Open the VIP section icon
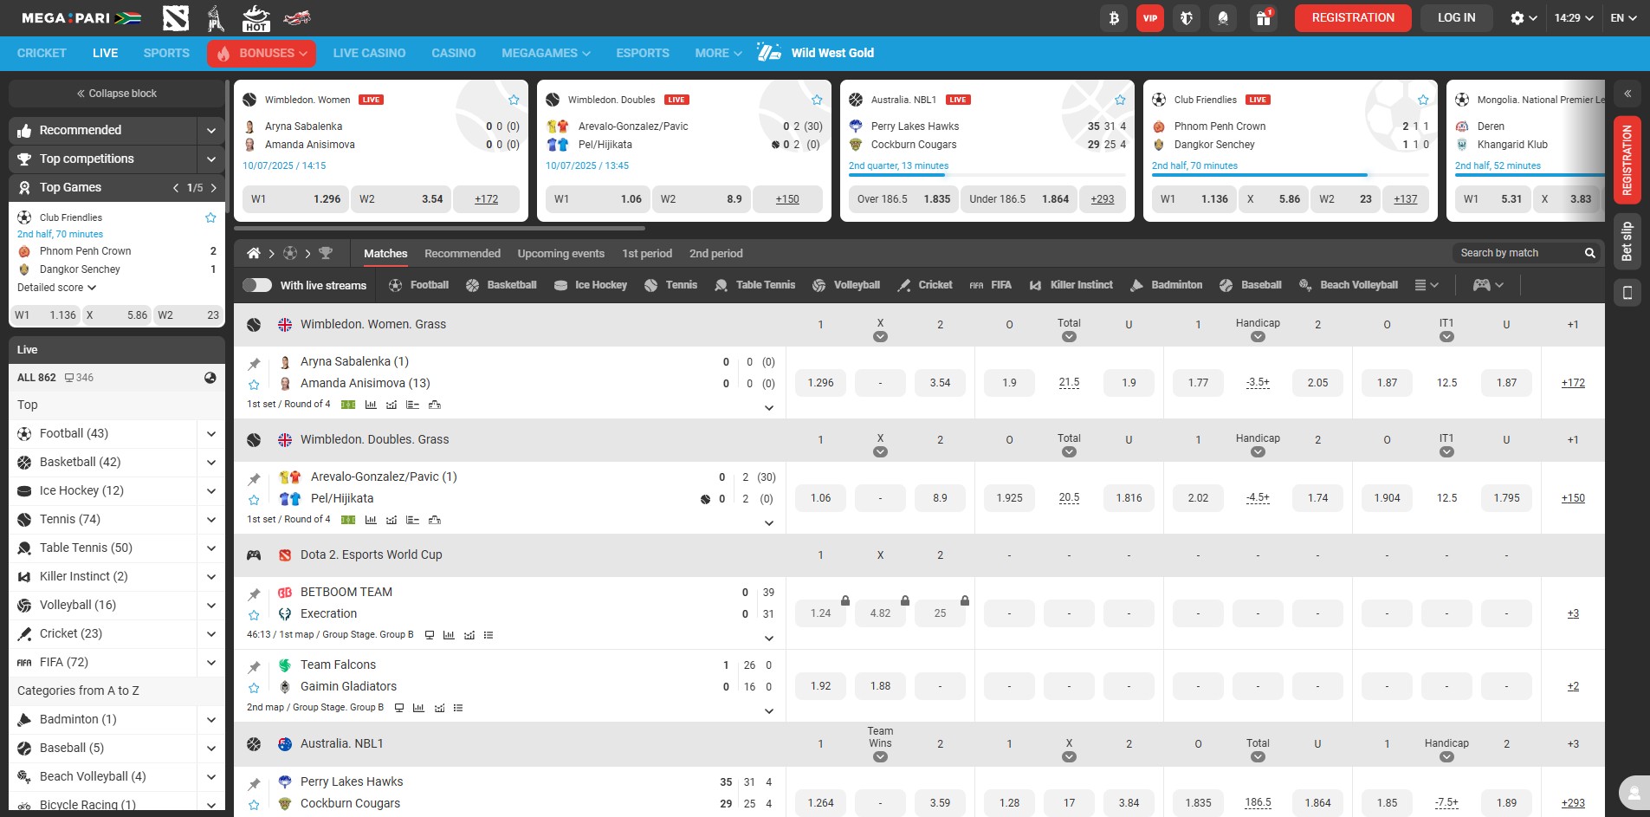Viewport: 1650px width, 817px height. pyautogui.click(x=1150, y=17)
